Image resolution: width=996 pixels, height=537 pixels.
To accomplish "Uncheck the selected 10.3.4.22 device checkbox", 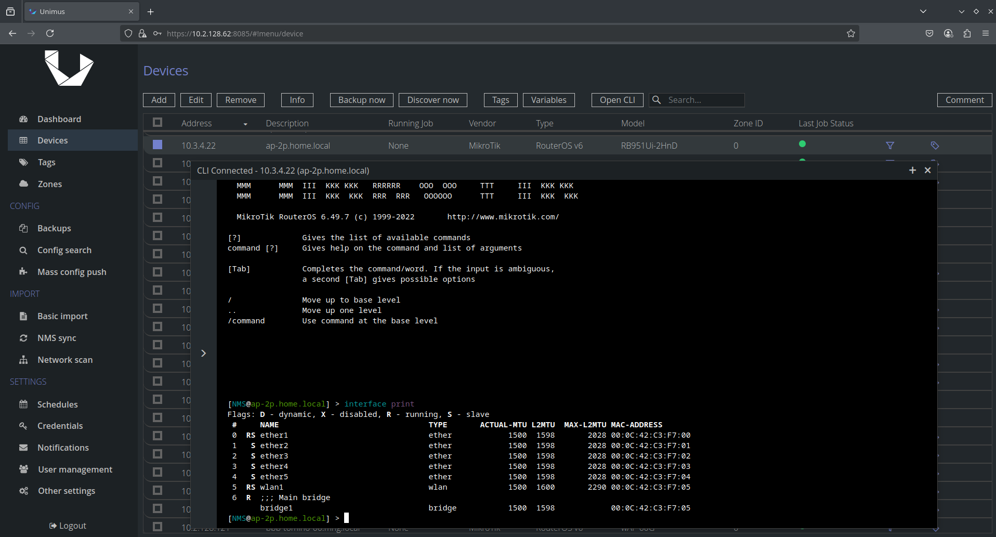I will (x=158, y=145).
